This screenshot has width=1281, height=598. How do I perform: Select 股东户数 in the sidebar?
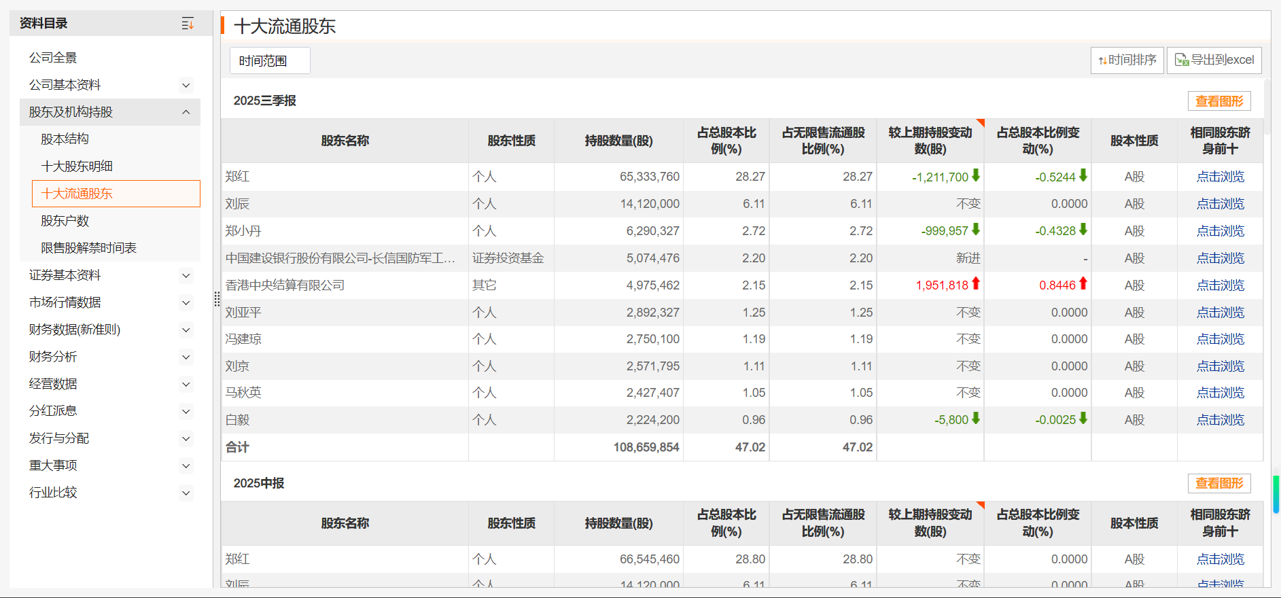tap(65, 221)
